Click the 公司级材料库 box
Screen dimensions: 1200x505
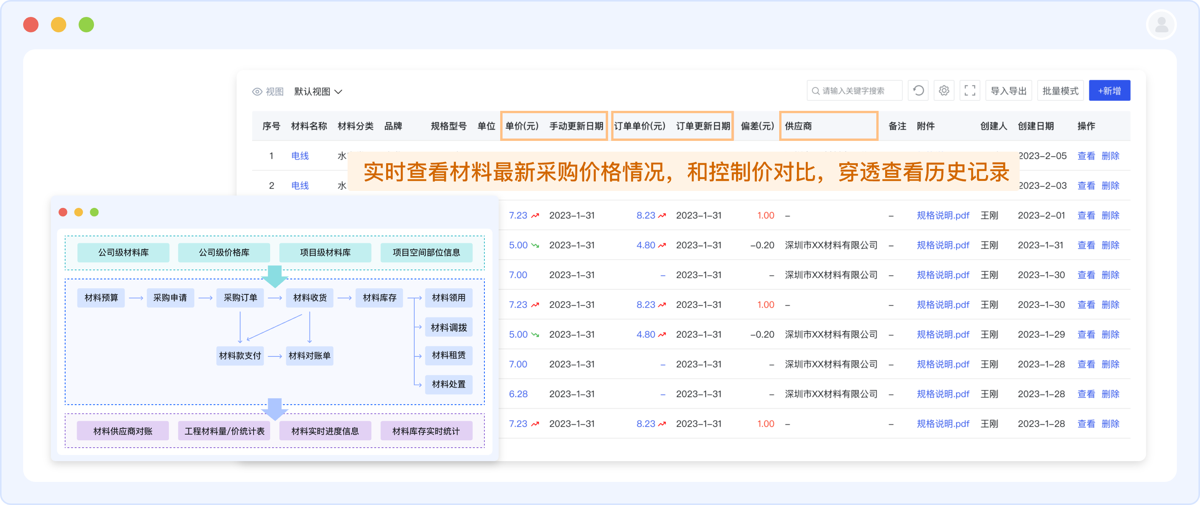click(x=123, y=253)
